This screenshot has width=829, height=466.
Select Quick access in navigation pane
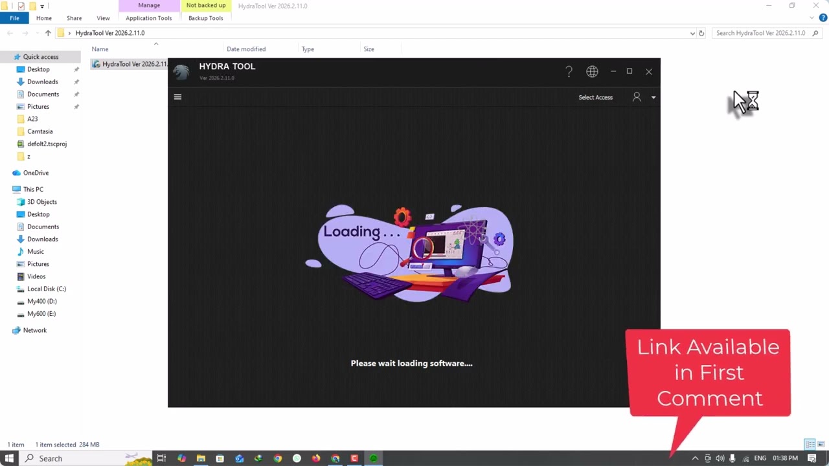point(41,57)
